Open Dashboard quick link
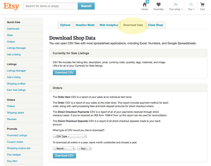Screen dimensions: 211x166 point(13,29)
